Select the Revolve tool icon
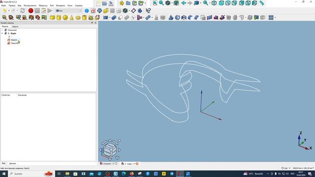Viewport: 315px width, 177px height. click(177, 18)
